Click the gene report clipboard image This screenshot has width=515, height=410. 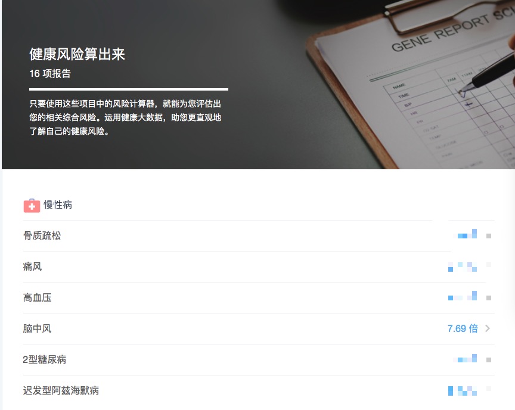(x=411, y=85)
